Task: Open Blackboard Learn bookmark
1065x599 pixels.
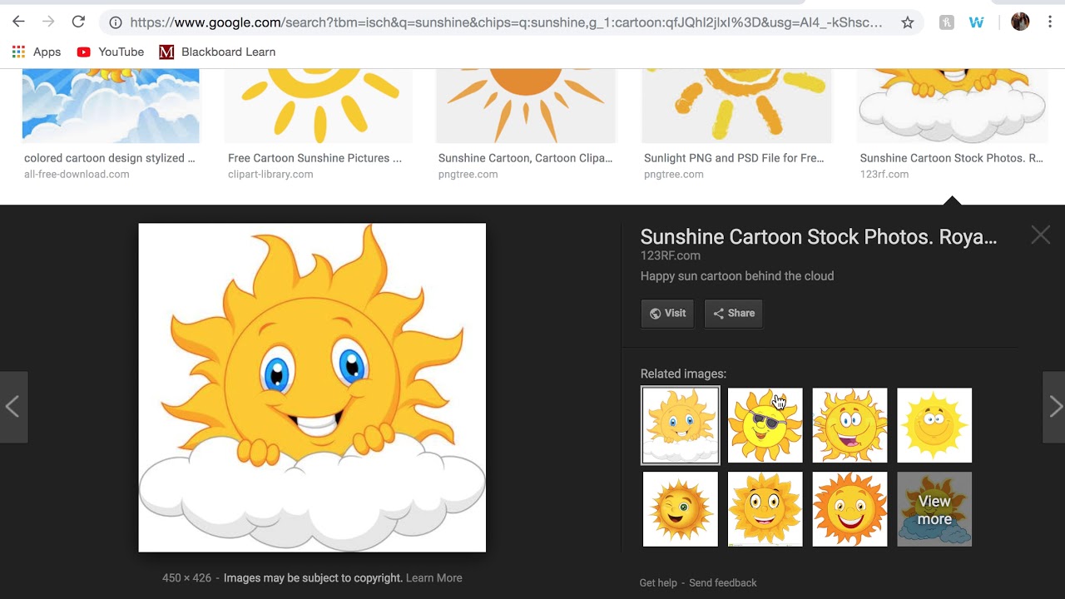Action: point(217,52)
